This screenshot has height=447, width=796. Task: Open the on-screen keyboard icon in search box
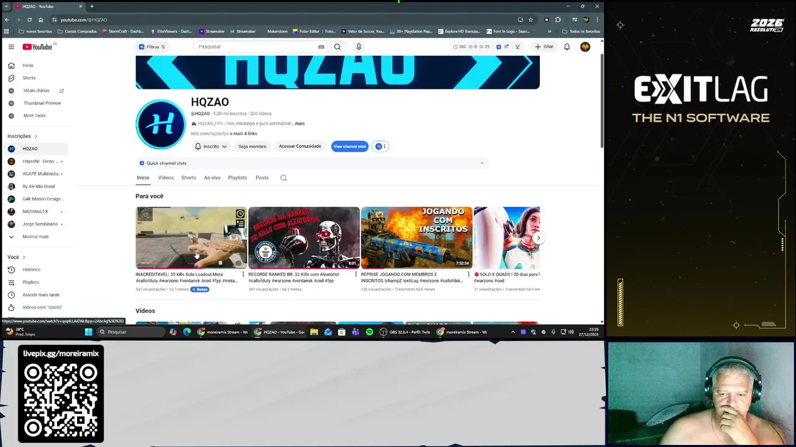click(321, 47)
